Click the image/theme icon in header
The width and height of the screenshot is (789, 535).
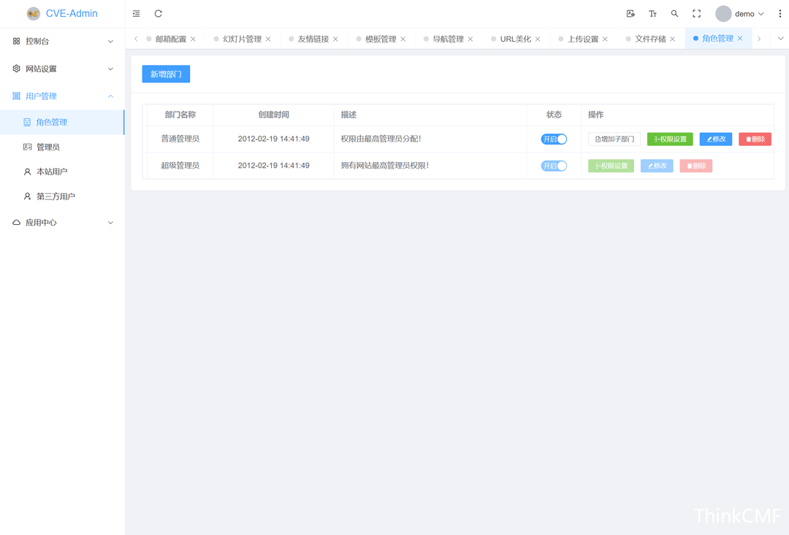click(x=630, y=14)
